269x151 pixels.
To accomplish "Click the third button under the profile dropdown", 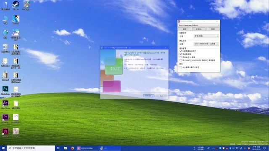I will (x=213, y=29).
